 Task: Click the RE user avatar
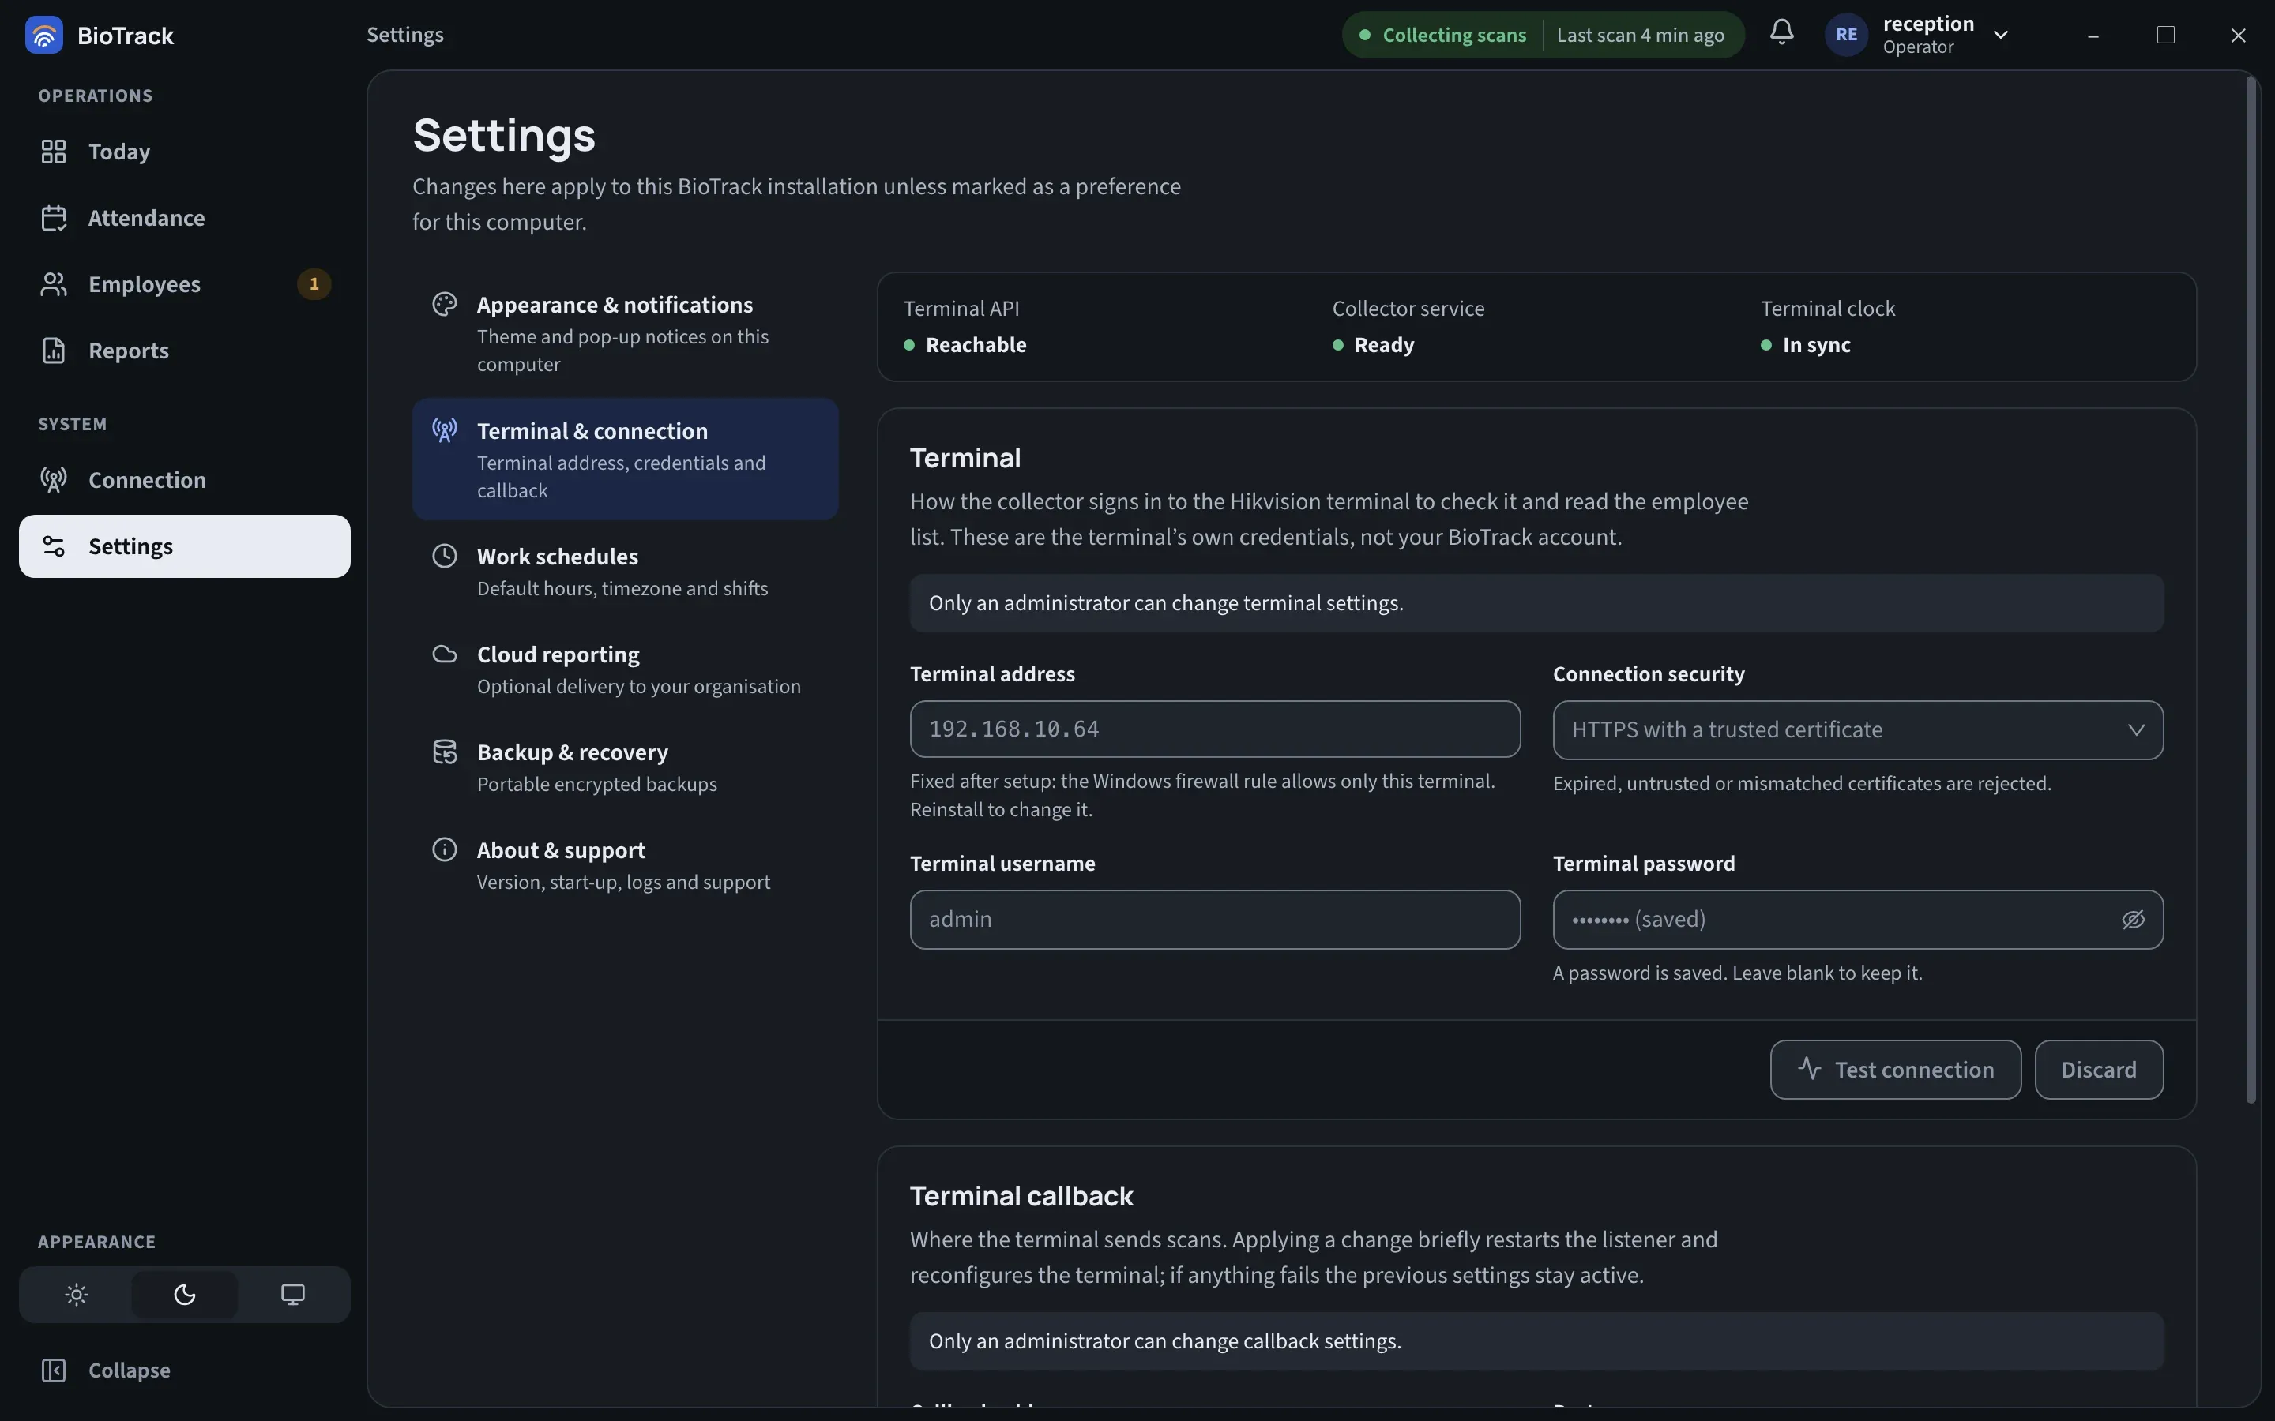[x=1845, y=35]
